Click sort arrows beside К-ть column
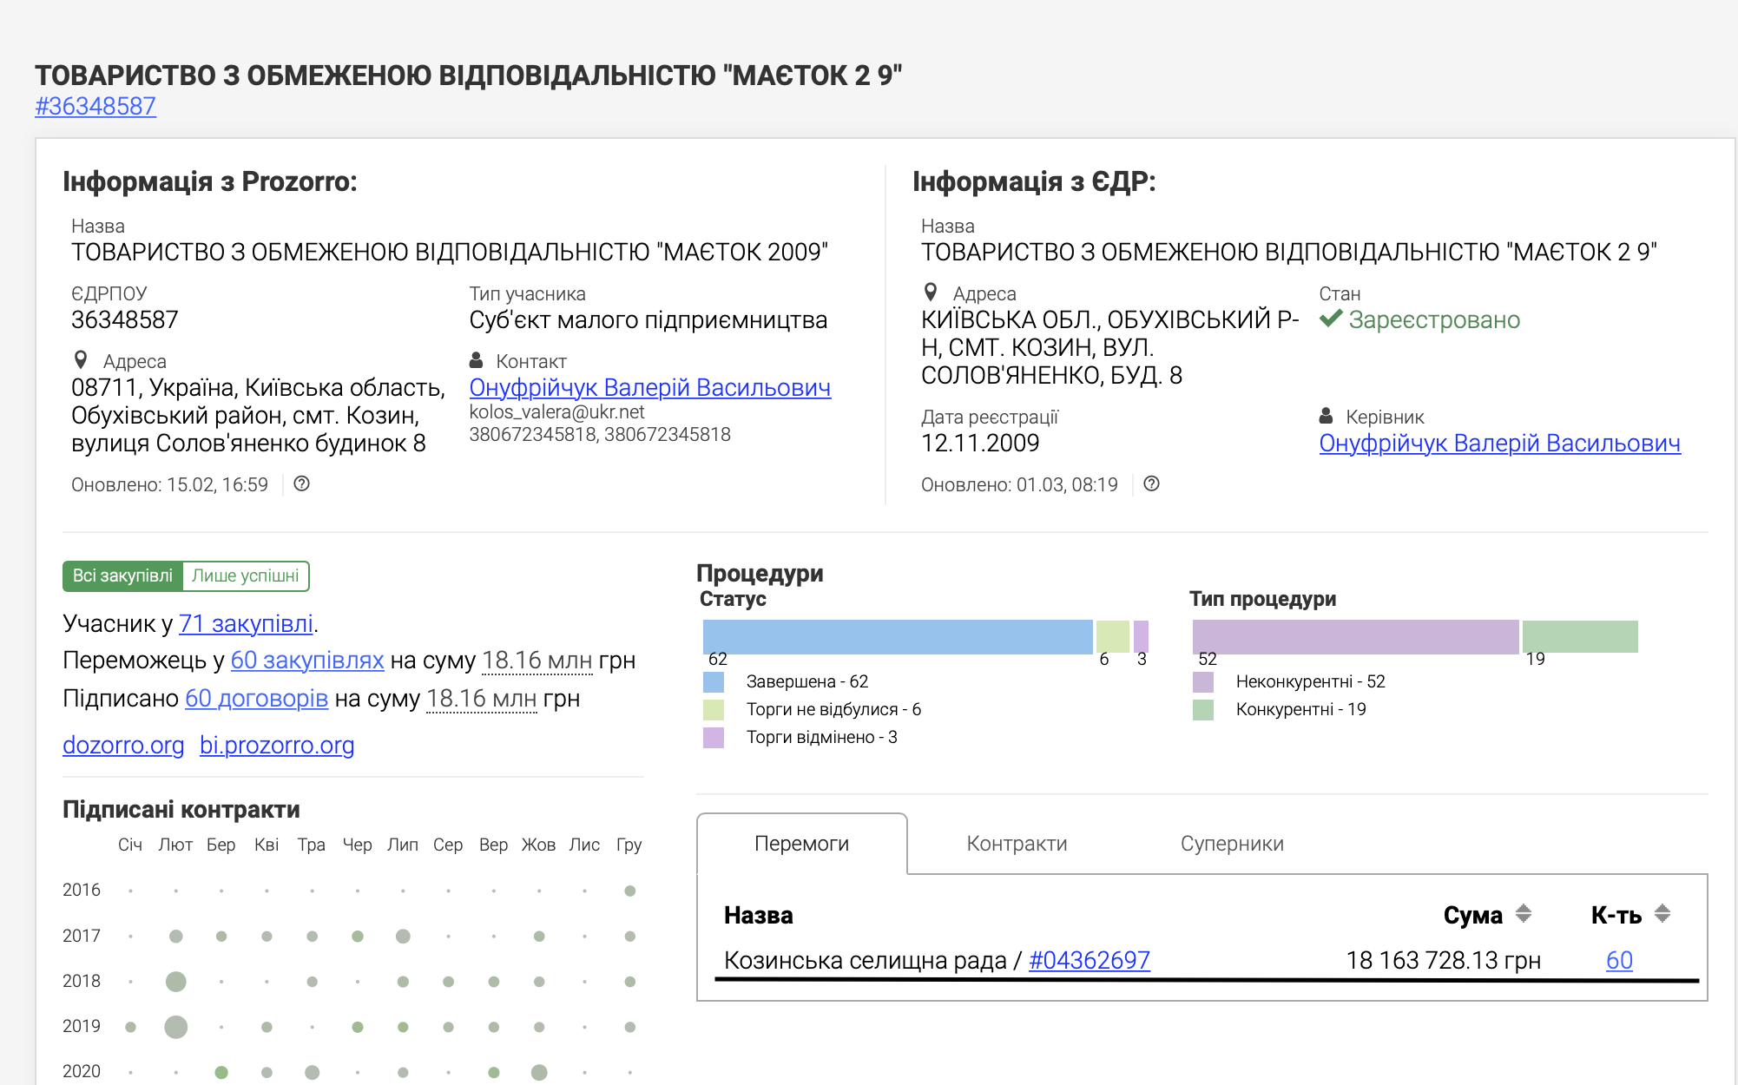The height and width of the screenshot is (1085, 1738). coord(1662,914)
